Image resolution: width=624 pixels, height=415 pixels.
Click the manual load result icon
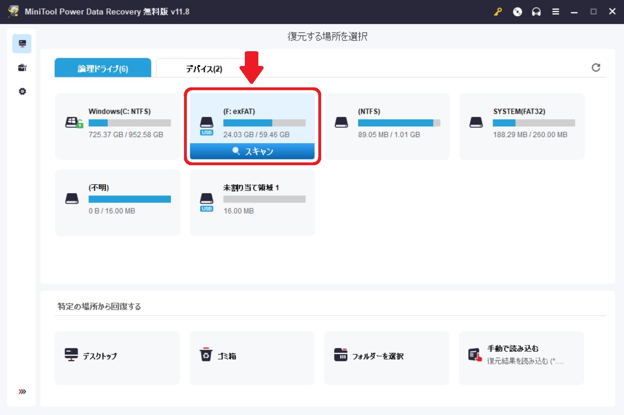475,355
